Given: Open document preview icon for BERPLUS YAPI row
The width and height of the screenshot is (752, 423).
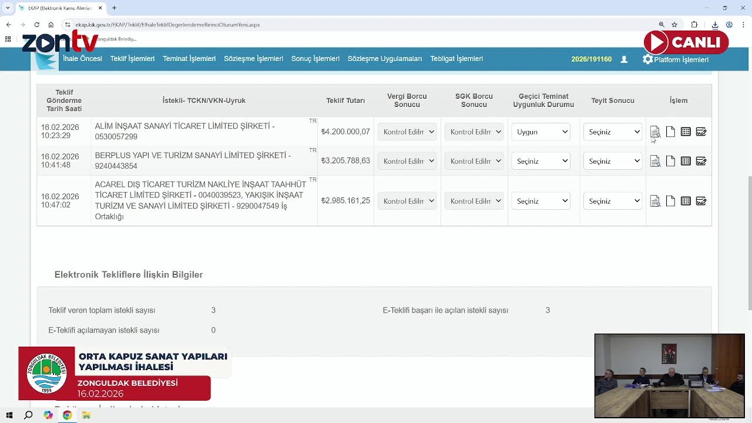Looking at the screenshot, I should click(x=655, y=161).
